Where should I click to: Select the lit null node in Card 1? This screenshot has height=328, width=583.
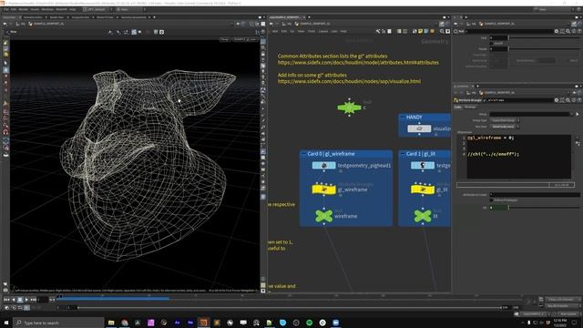tap(423, 216)
